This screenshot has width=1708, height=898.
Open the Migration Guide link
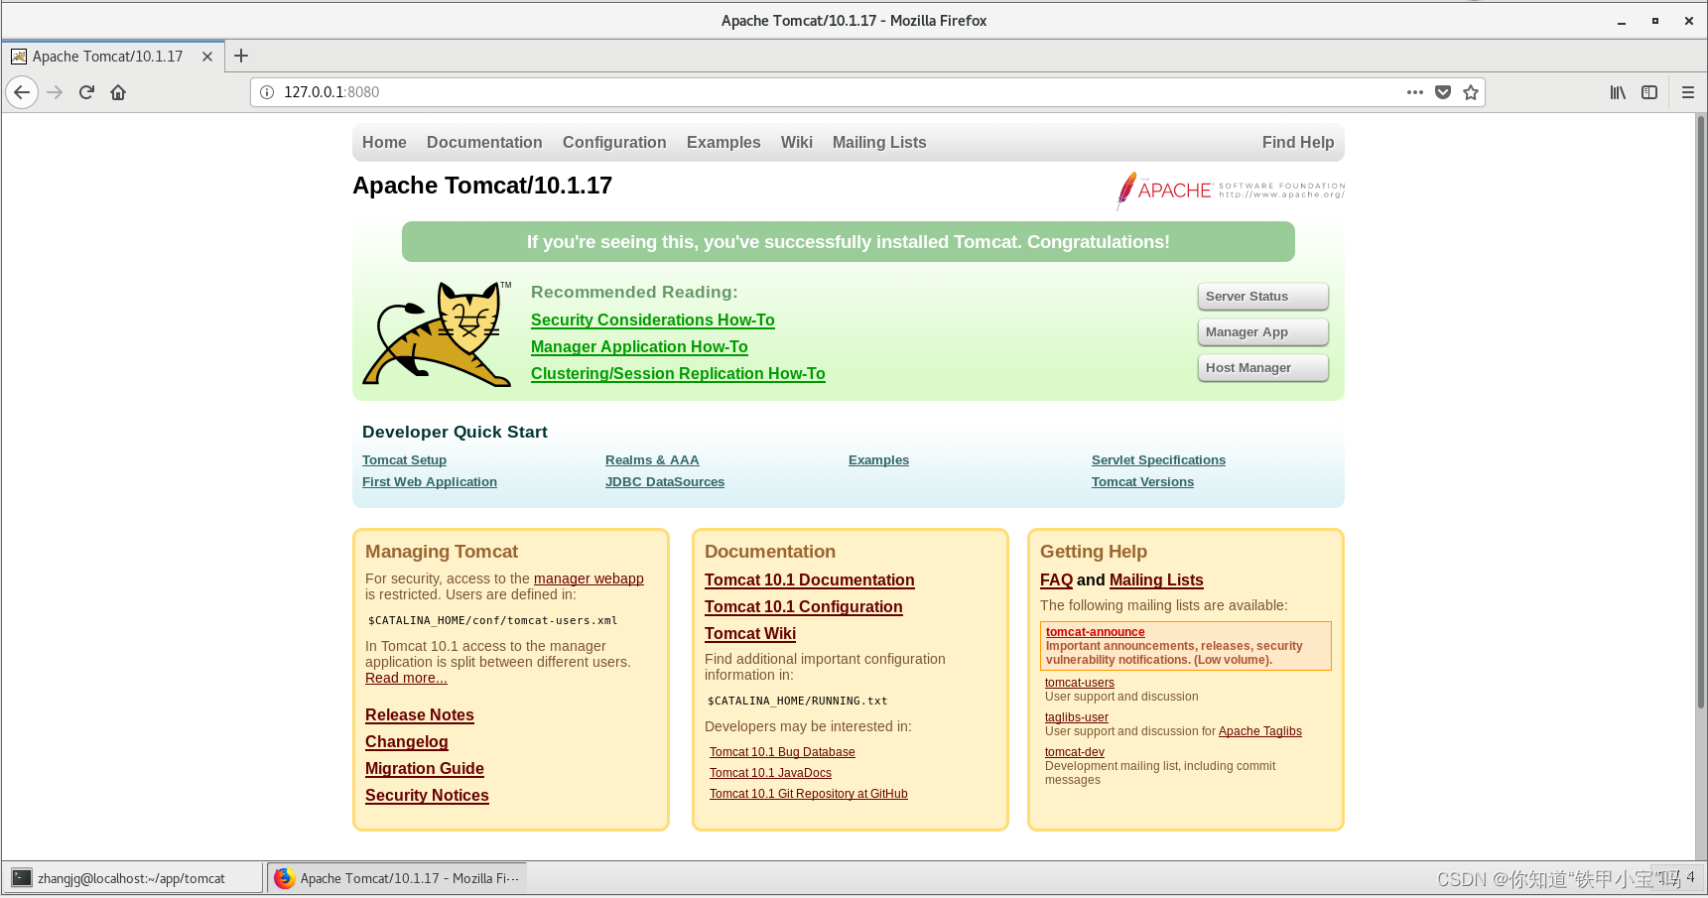[424, 768]
